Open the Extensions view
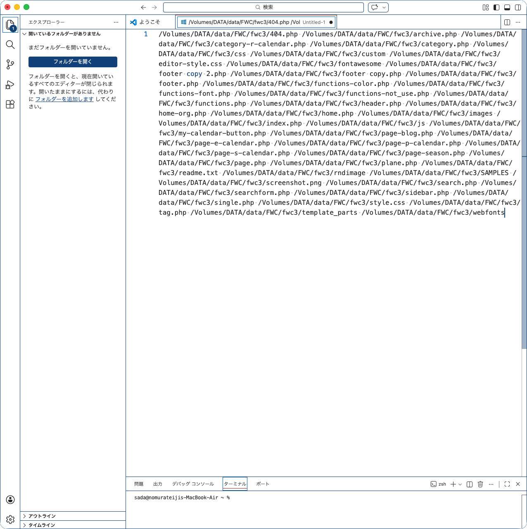This screenshot has width=527, height=529. 10,104
